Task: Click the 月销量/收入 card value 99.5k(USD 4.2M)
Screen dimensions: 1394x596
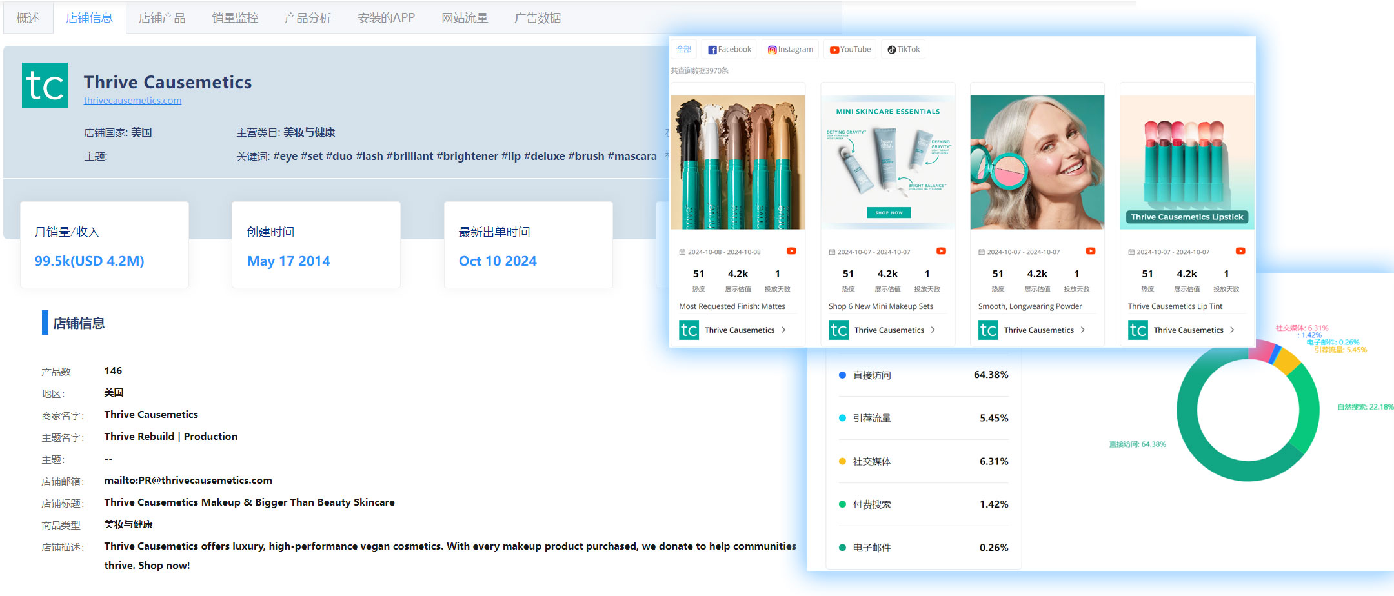Action: pos(90,261)
